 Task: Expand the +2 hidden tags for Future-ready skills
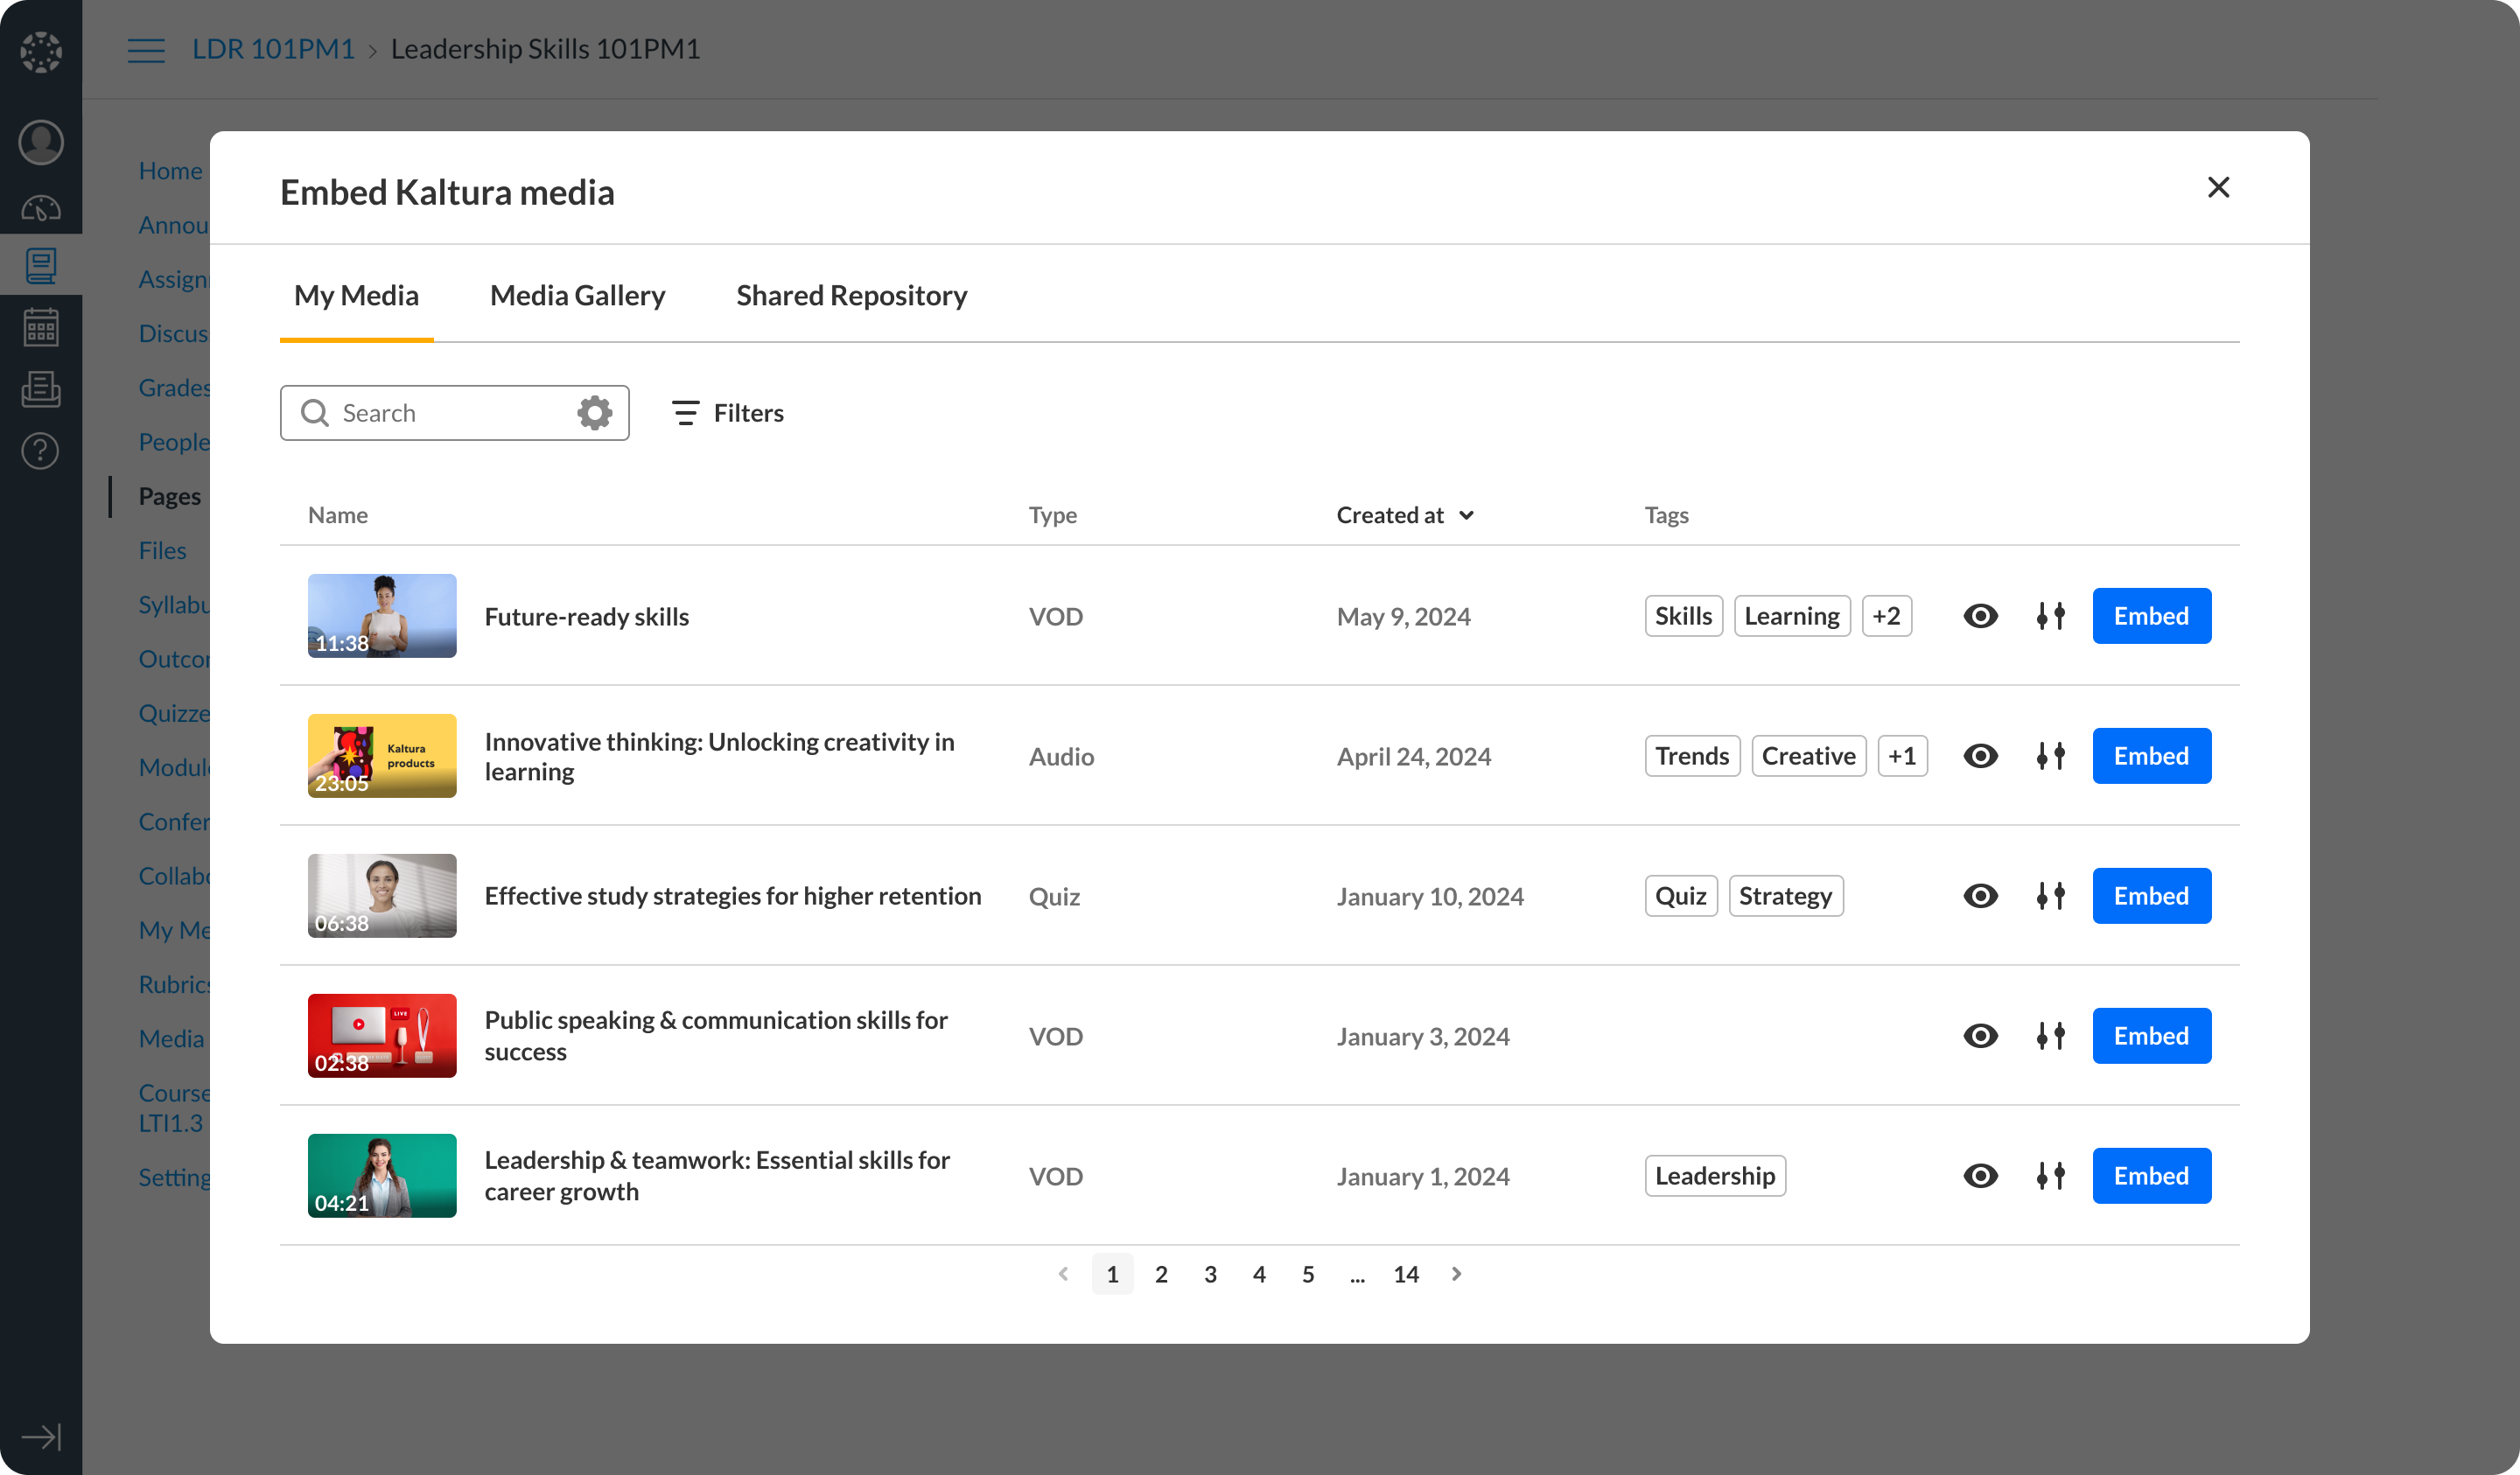[1886, 616]
